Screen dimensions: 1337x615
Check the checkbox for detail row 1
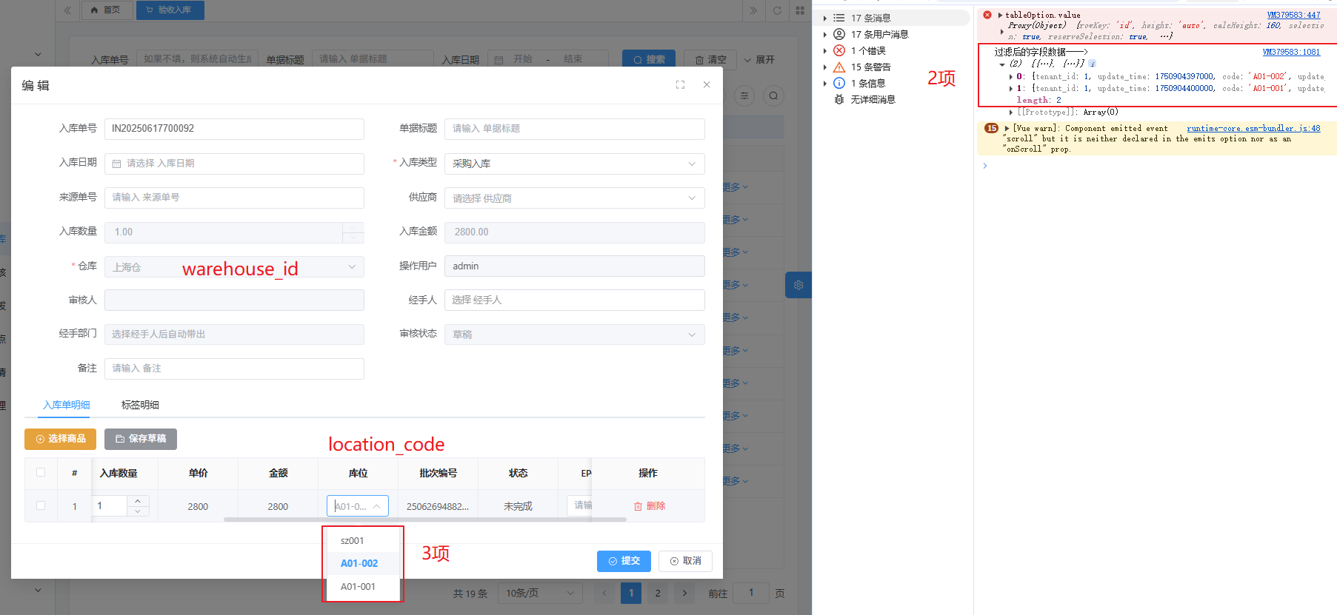tap(41, 505)
